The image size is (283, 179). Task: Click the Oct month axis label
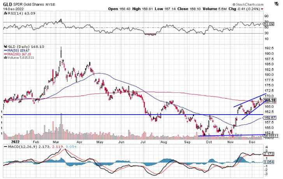coord(209,142)
